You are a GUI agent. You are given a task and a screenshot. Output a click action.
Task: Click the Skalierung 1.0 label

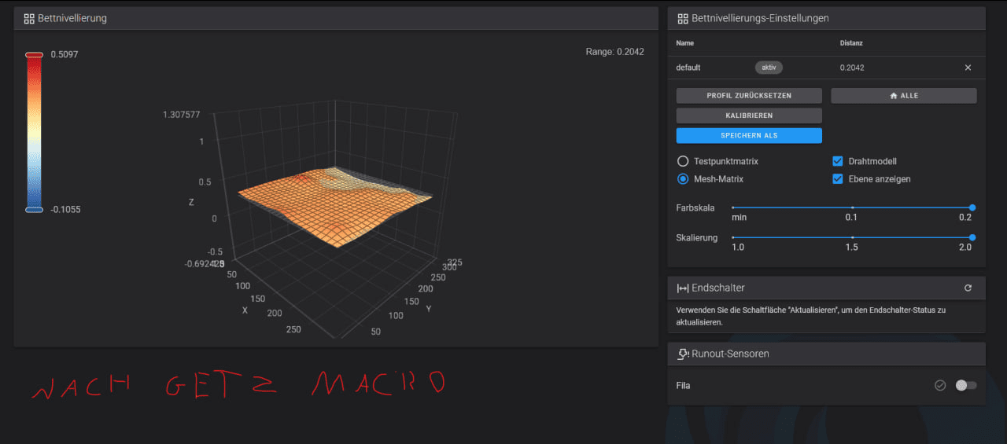point(738,247)
